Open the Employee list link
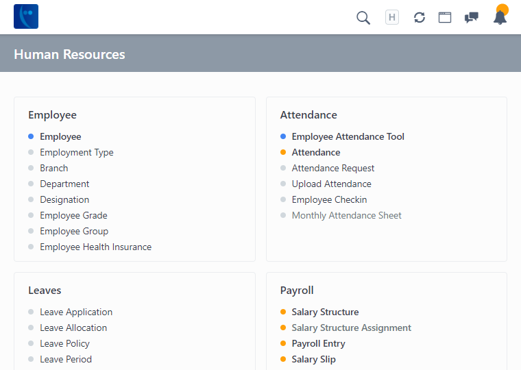Screen dimensions: 521x370 [60, 137]
